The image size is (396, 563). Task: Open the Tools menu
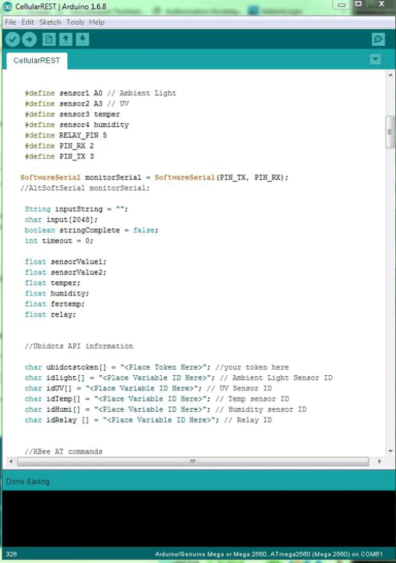point(75,22)
